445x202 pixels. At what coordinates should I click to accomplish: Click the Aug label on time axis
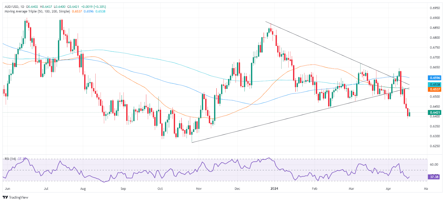(x=83, y=189)
